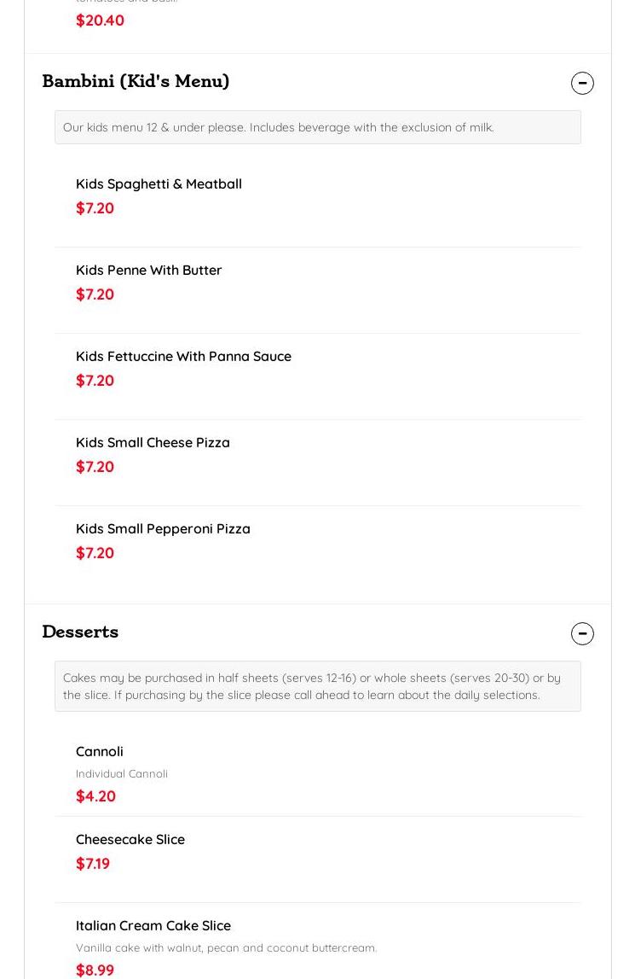The height and width of the screenshot is (979, 635).
Task: Choose Italian Cream Cake Slice
Action: click(x=153, y=925)
